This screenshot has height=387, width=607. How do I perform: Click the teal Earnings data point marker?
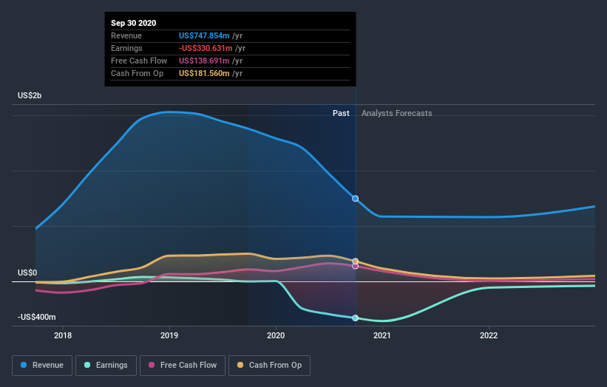click(355, 318)
